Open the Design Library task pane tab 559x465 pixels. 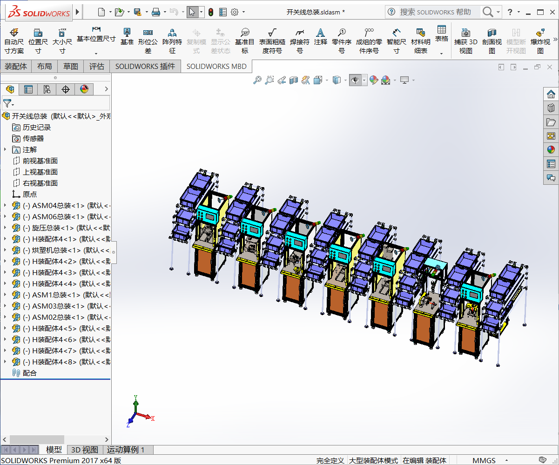[551, 108]
